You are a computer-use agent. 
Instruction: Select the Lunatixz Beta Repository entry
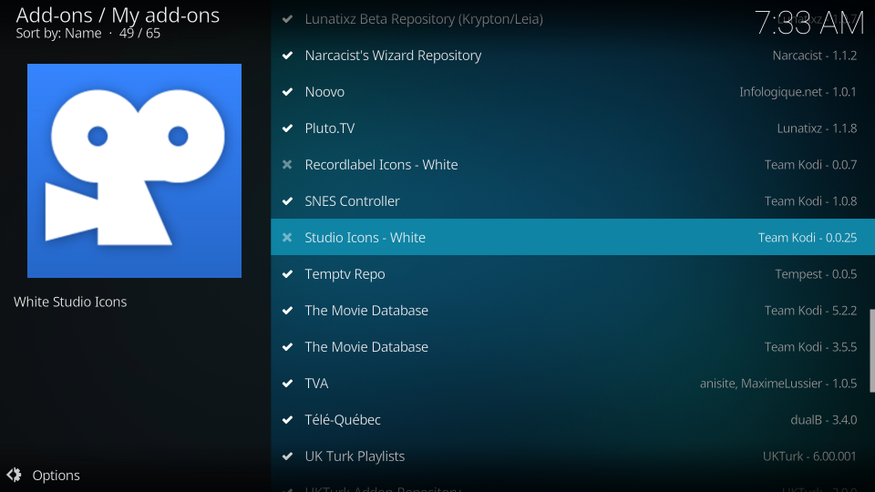coord(424,19)
